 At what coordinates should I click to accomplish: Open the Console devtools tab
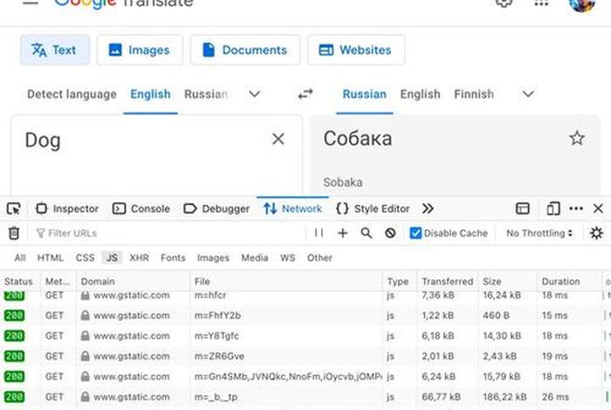(x=141, y=208)
